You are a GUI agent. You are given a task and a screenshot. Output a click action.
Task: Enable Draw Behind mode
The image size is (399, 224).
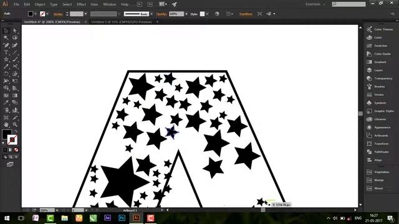pos(11,157)
